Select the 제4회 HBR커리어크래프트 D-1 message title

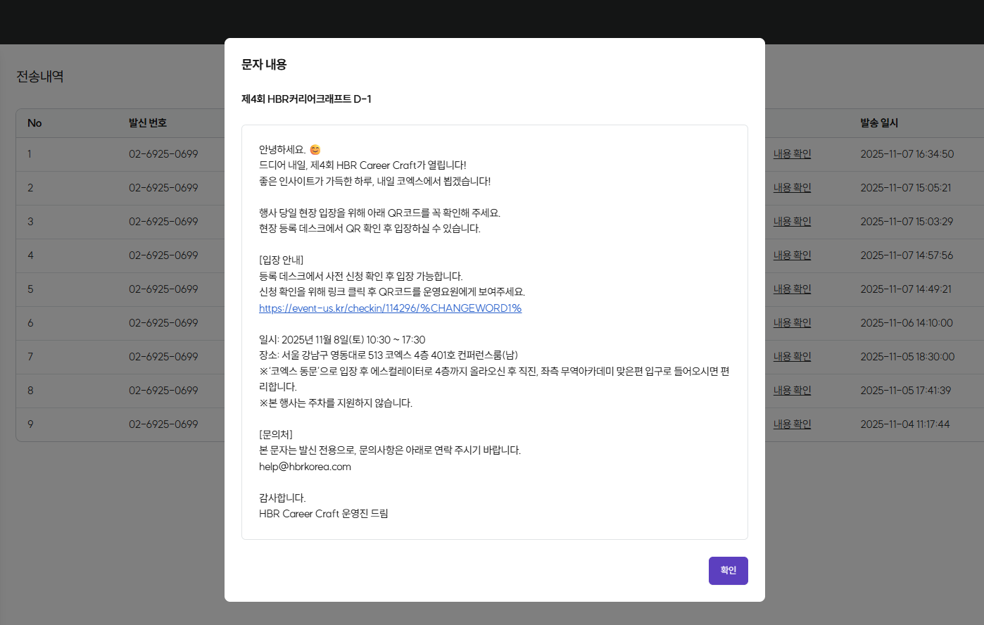click(x=305, y=99)
